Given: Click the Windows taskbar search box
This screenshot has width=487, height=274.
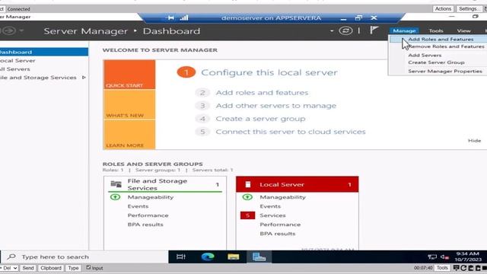Looking at the screenshot, I should pyautogui.click(x=85, y=257).
